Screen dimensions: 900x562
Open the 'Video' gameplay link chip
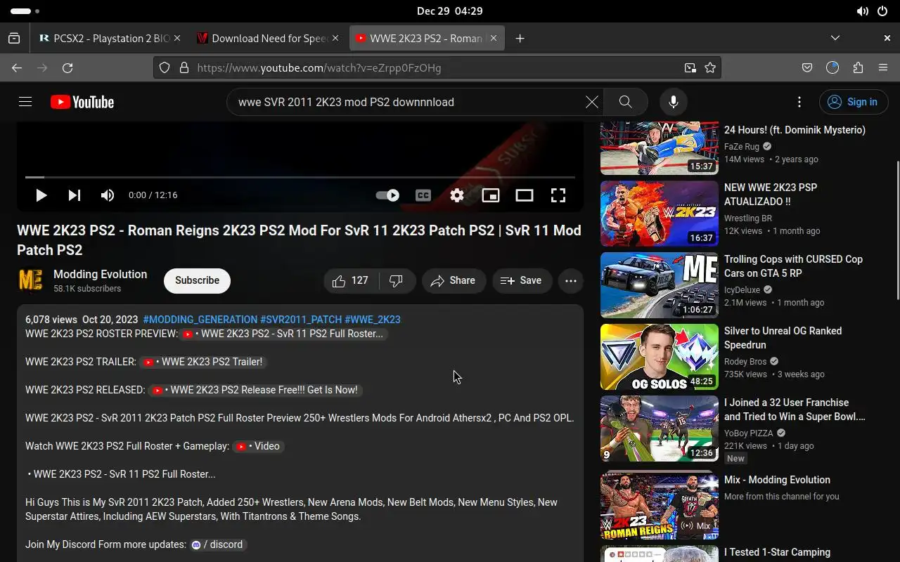pyautogui.click(x=258, y=446)
